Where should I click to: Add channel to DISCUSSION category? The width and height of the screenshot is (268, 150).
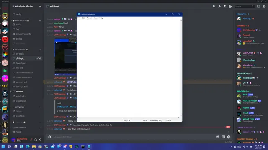pos(40,50)
